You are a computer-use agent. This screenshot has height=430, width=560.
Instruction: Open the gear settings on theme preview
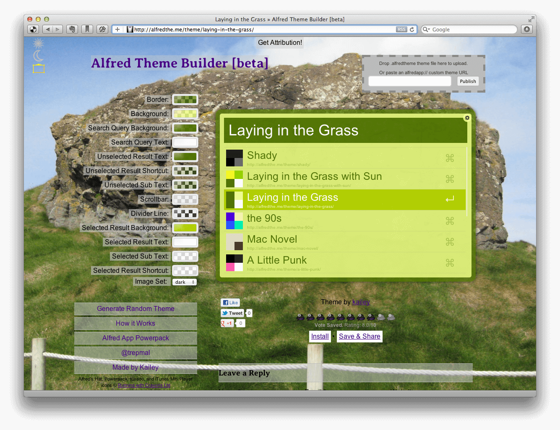[467, 118]
